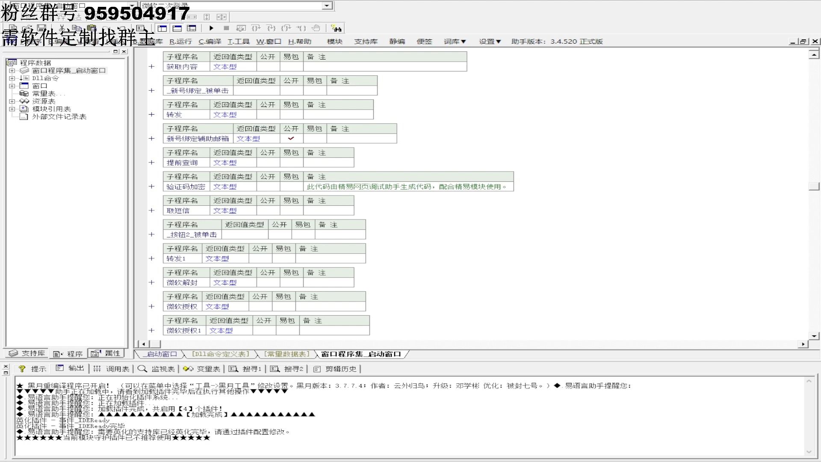The width and height of the screenshot is (821, 462).
Task: Toggle 公开 cell for 取短信 subroutine
Action: point(268,210)
